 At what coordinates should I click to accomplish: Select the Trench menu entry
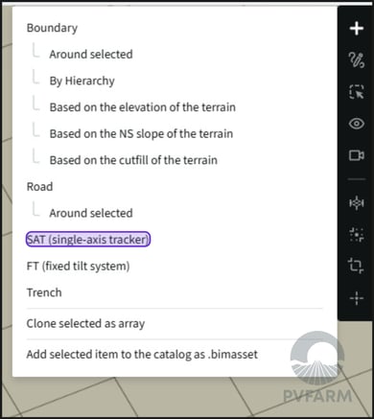coord(44,292)
